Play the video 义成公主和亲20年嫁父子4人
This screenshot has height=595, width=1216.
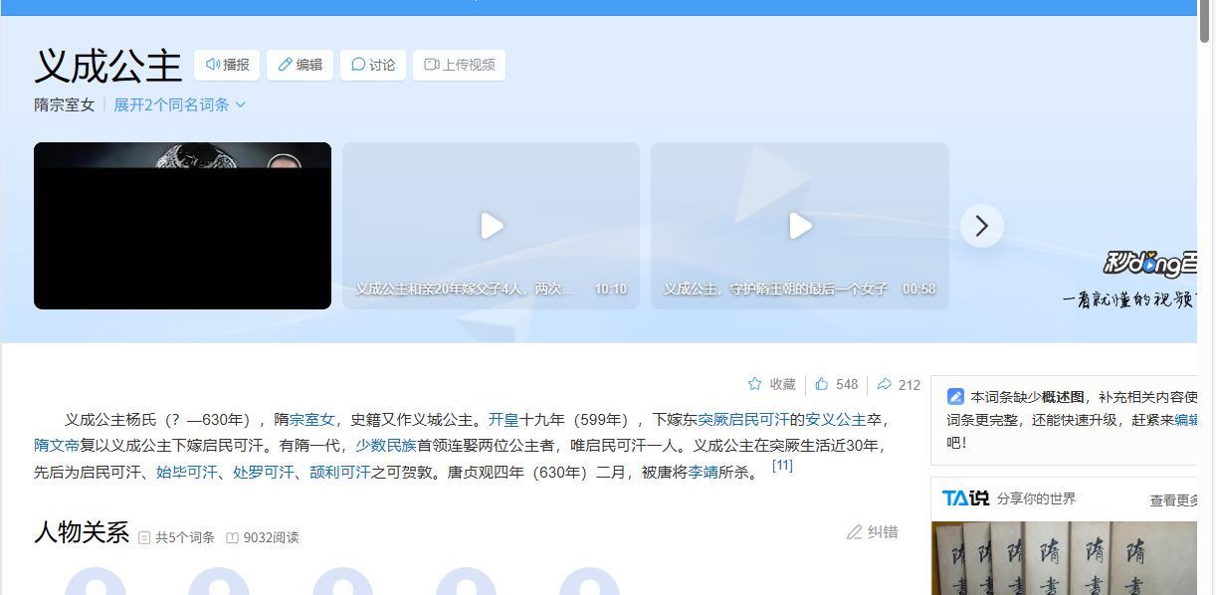491,226
